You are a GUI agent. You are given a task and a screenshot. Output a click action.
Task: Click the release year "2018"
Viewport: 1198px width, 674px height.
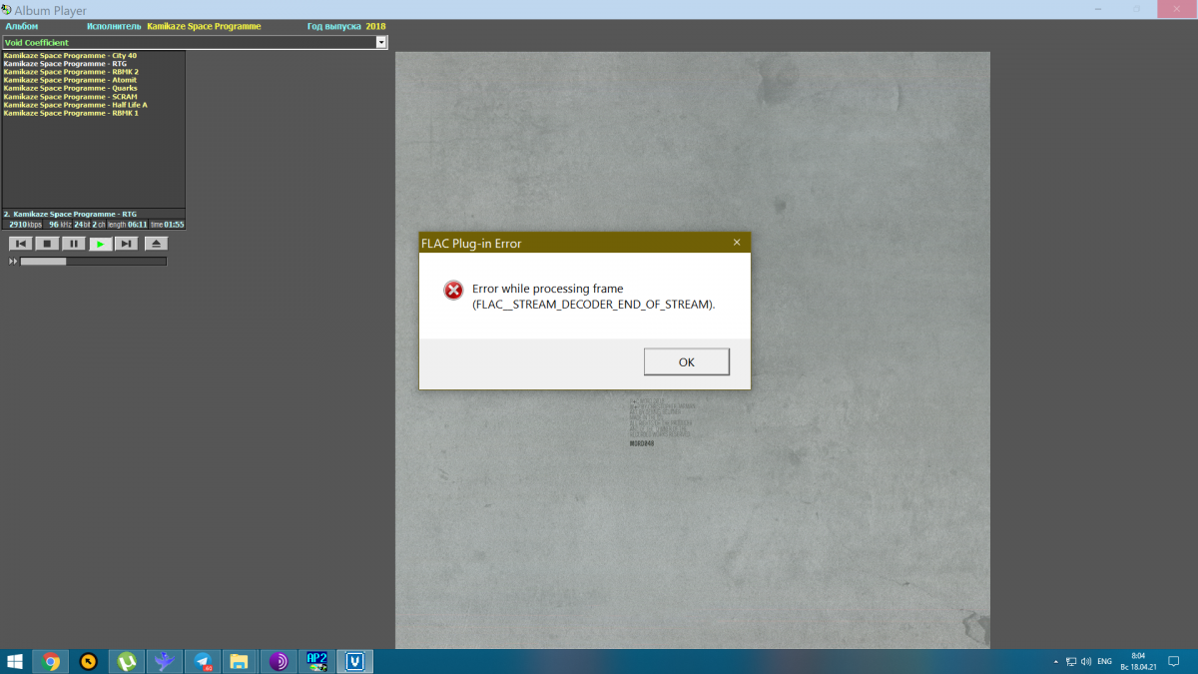coord(375,26)
